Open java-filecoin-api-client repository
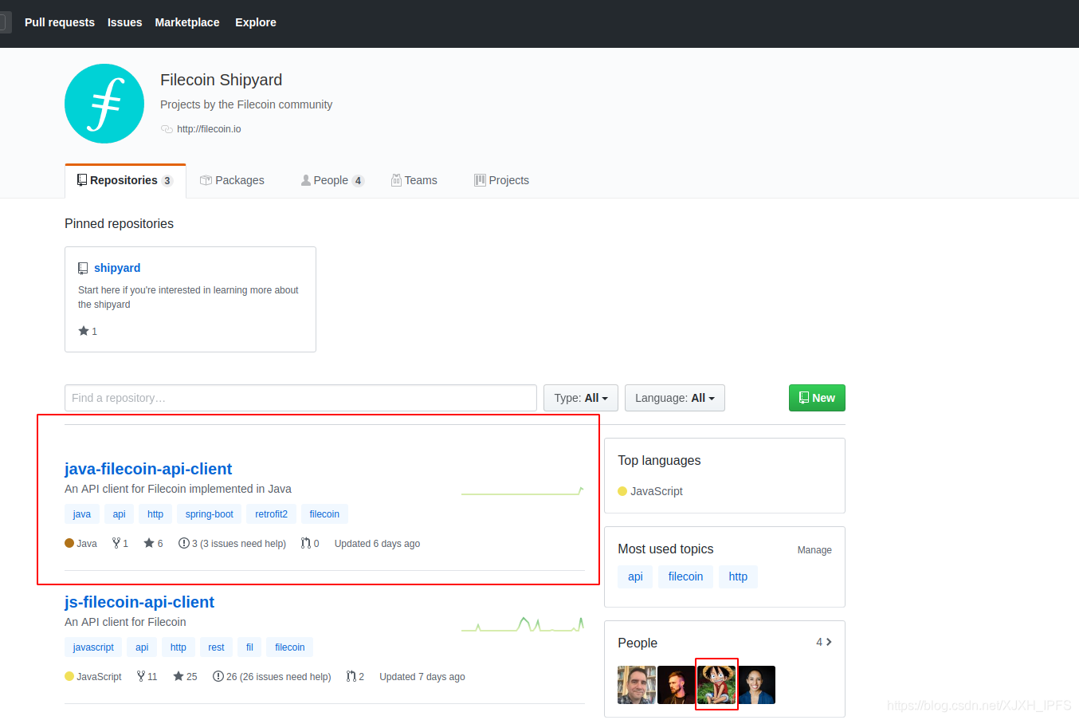The width and height of the screenshot is (1079, 720). point(148,469)
